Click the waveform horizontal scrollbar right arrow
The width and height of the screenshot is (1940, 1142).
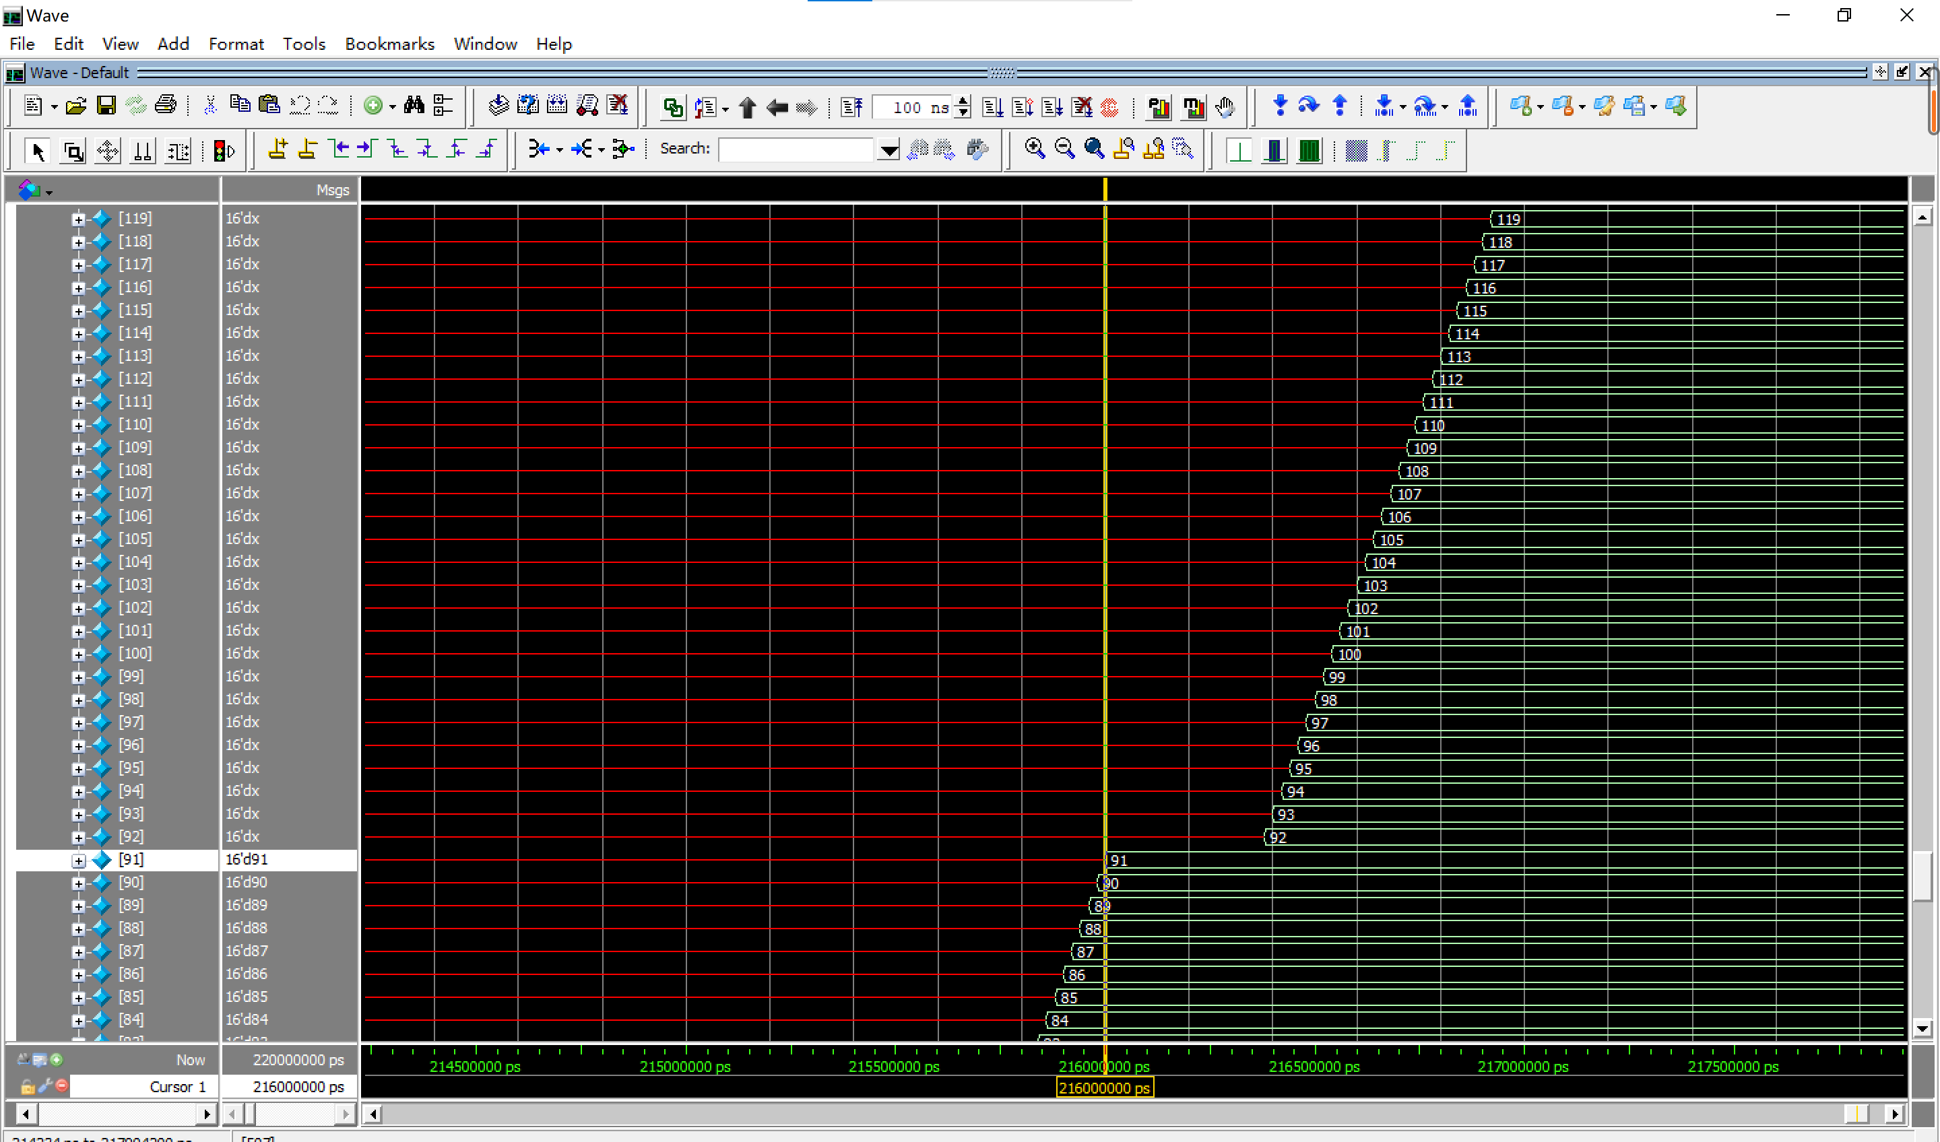click(1895, 1114)
